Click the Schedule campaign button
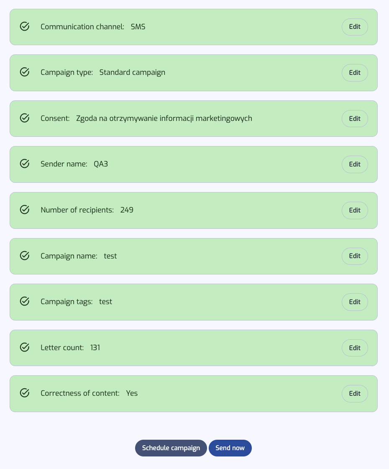 pos(171,448)
